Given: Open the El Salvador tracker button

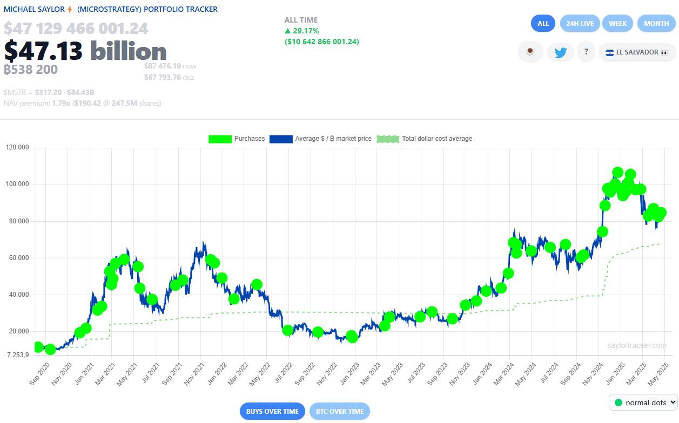Looking at the screenshot, I should click(637, 52).
